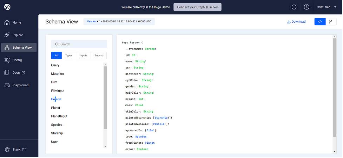Focus the schema Search field

click(79, 44)
